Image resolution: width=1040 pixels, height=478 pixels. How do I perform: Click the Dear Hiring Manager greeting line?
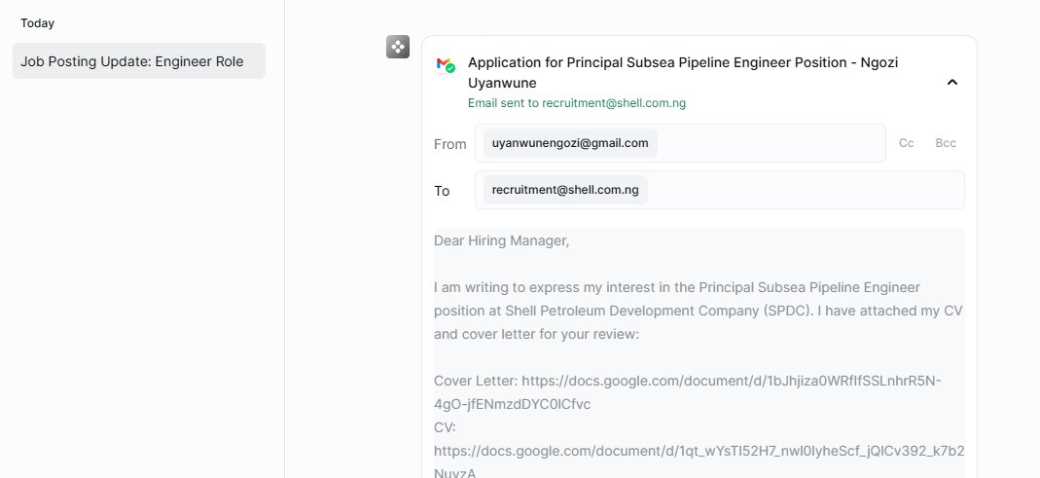pos(501,241)
